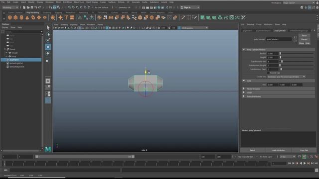Click the SVG shelf icon
319x179 pixels.
tap(72, 18)
